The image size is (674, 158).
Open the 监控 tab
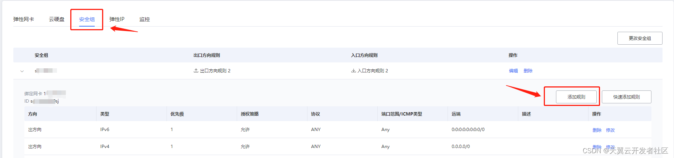[145, 19]
